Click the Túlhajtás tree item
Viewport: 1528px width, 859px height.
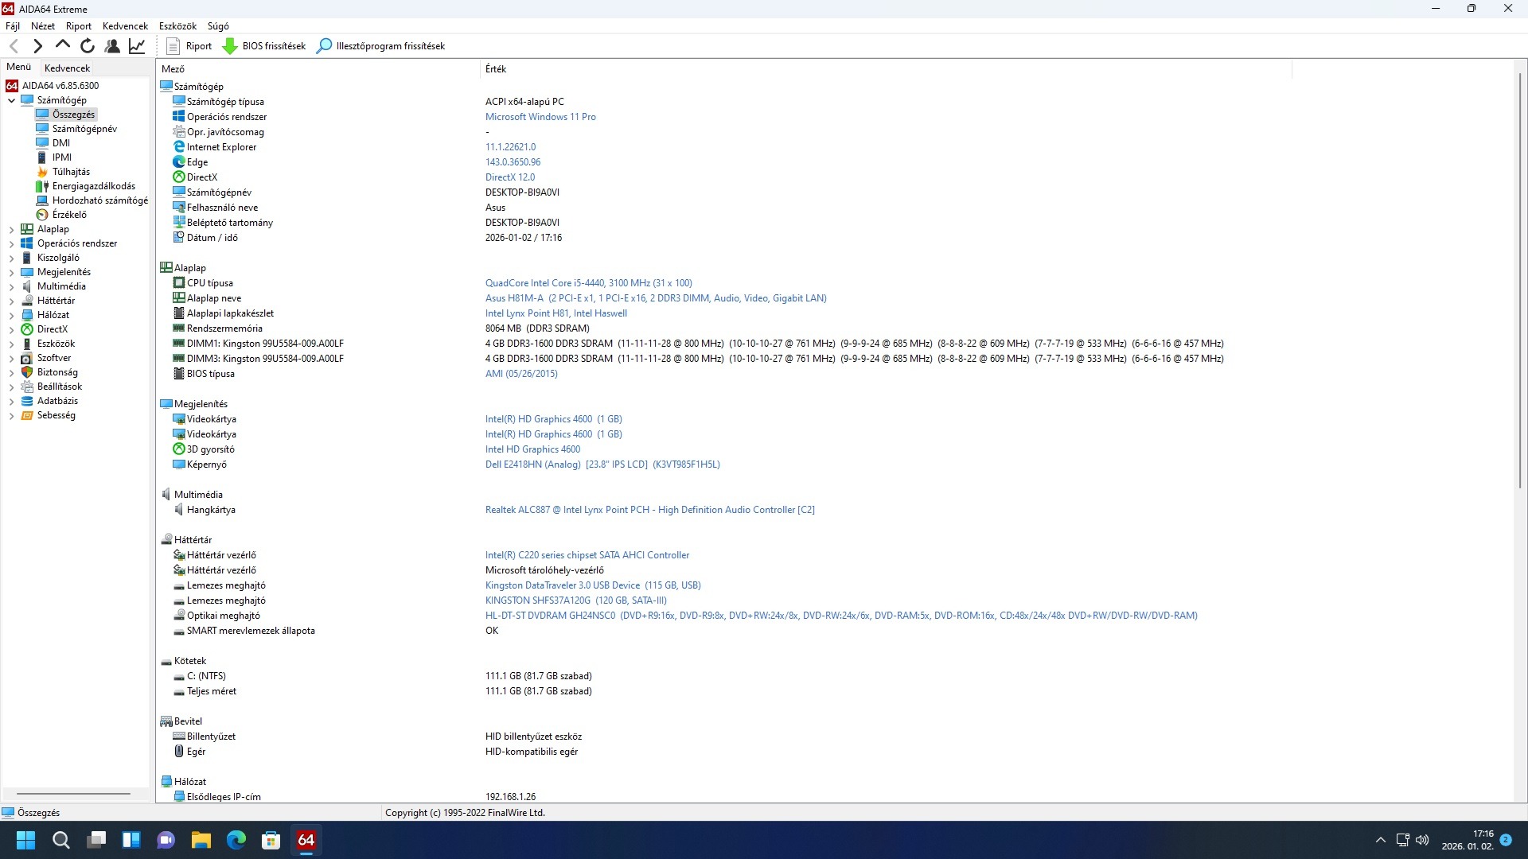[x=71, y=172]
